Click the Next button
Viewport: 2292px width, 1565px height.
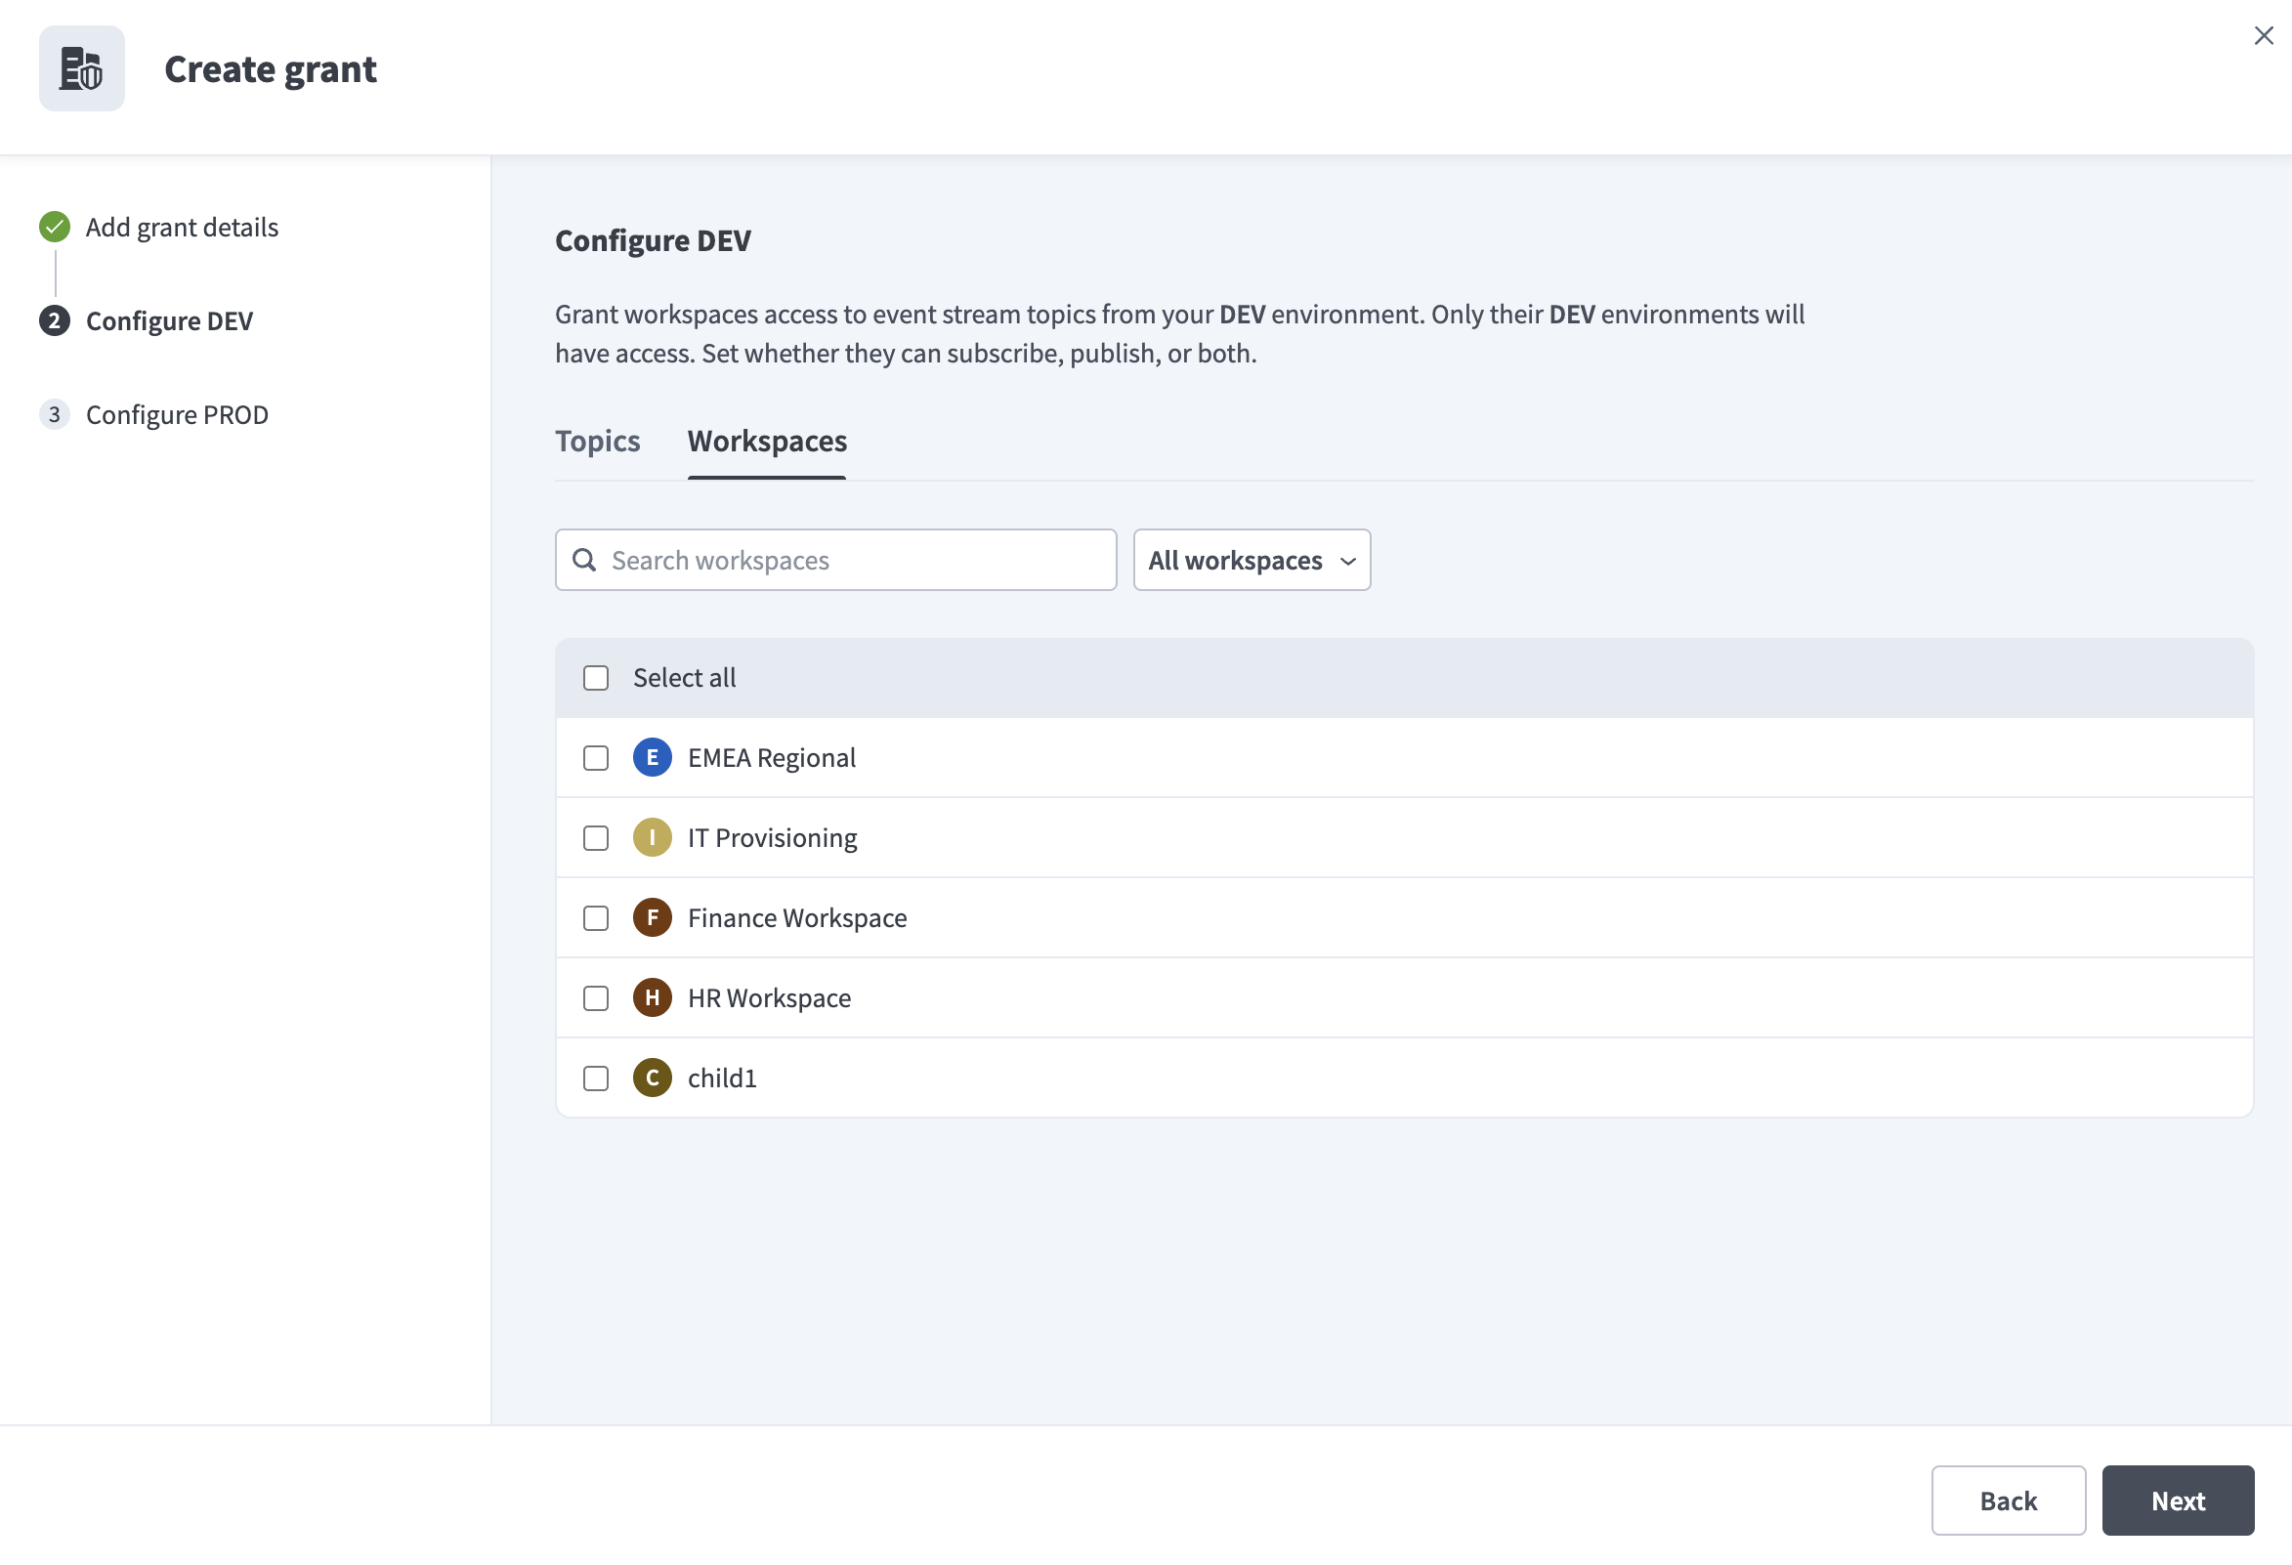[x=2178, y=1501]
